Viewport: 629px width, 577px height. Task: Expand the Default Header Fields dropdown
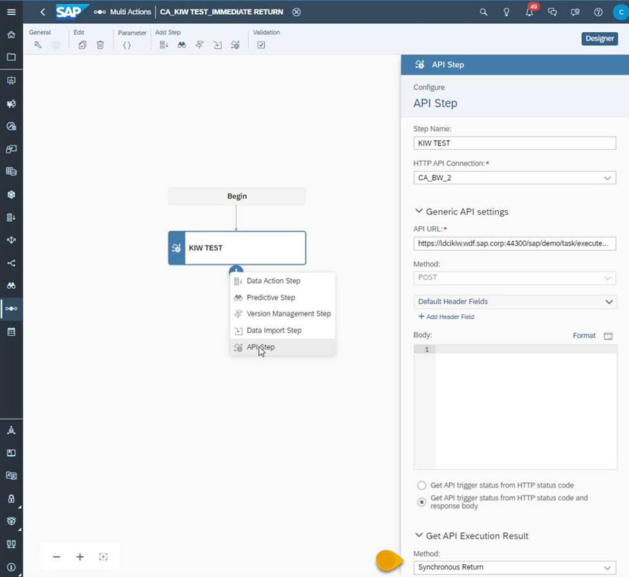click(515, 301)
